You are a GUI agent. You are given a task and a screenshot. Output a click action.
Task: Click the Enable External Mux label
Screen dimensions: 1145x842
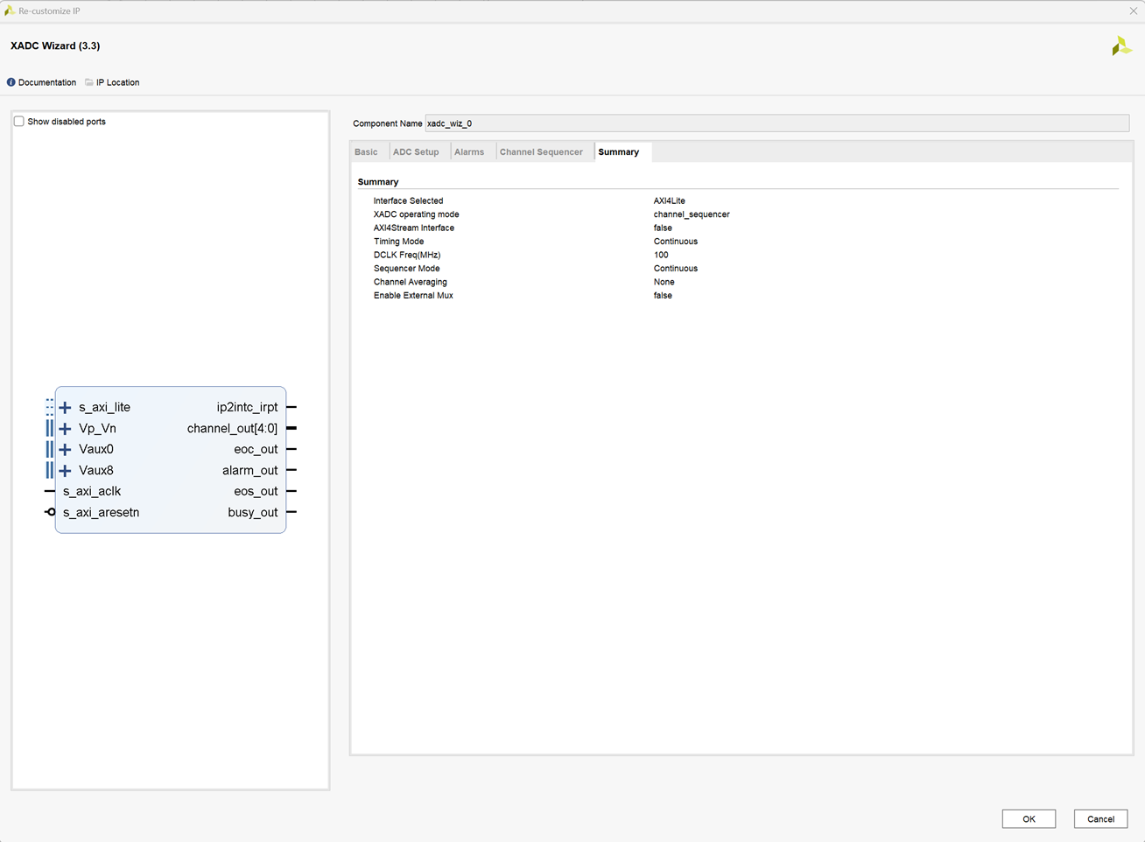pyautogui.click(x=413, y=296)
